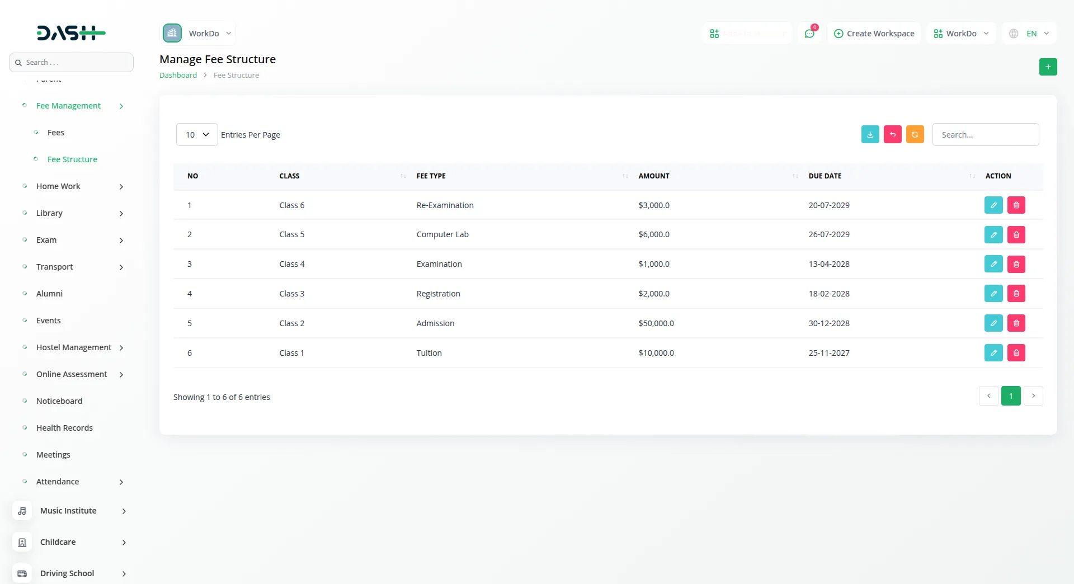
Task: Edit the Class 5 Computer Lab fee
Action: click(993, 234)
